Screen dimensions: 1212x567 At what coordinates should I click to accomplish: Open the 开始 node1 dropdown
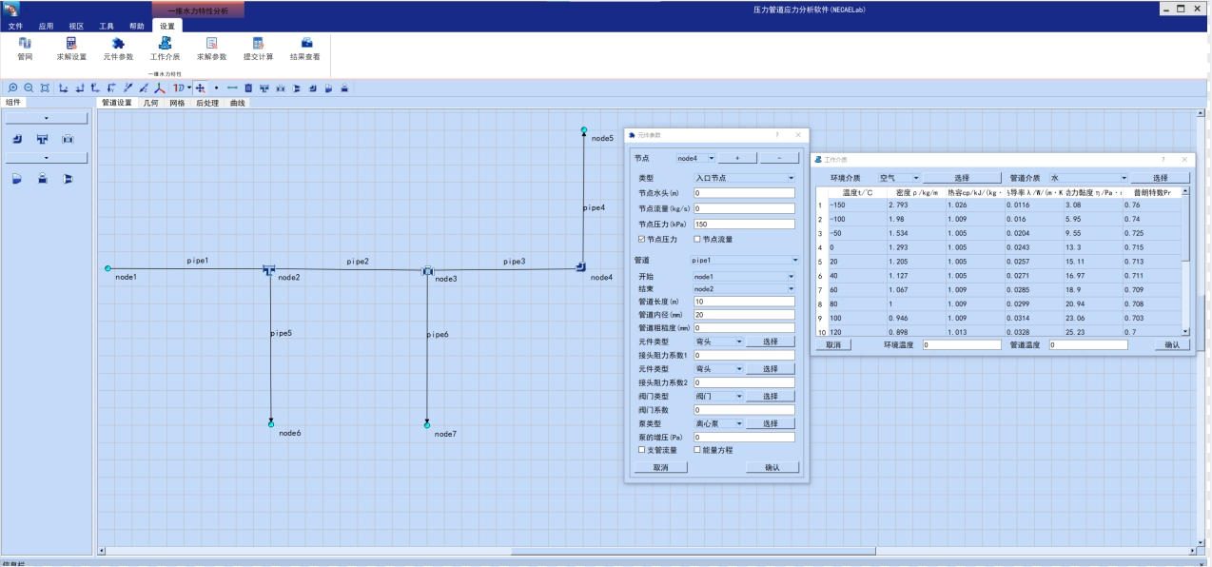(x=744, y=276)
